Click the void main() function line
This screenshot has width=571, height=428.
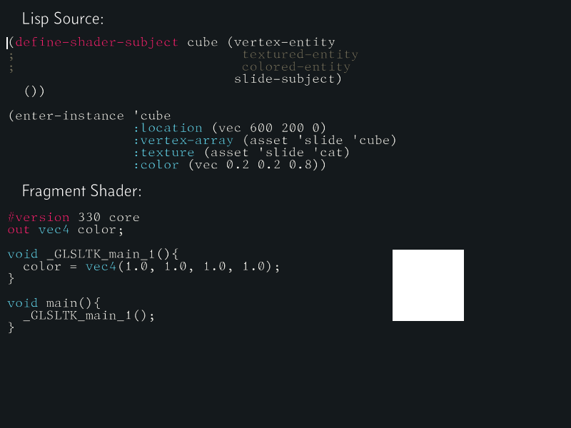(x=54, y=302)
